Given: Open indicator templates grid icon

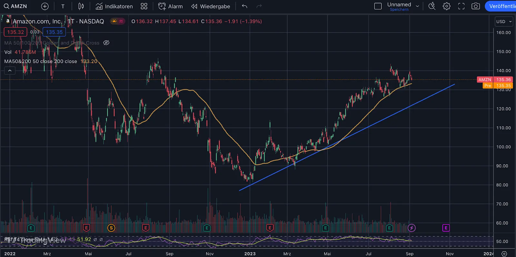Looking at the screenshot, I should (144, 6).
